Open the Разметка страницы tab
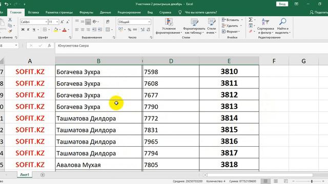328x184 pixels. (59, 12)
